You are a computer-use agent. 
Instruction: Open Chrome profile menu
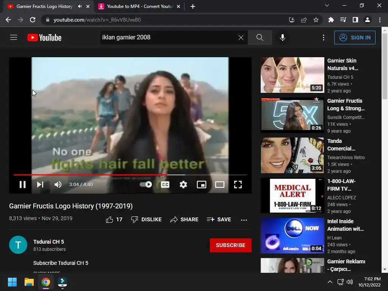pos(368,20)
